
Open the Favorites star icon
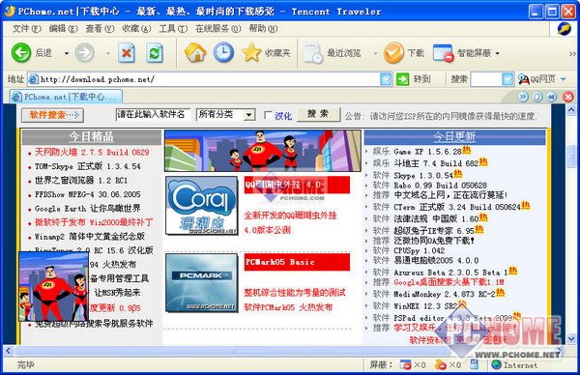click(251, 52)
